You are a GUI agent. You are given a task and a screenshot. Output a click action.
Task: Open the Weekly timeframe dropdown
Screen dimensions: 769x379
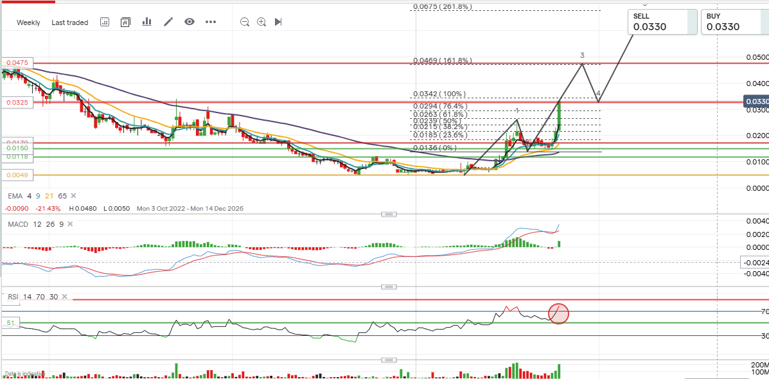tap(28, 22)
